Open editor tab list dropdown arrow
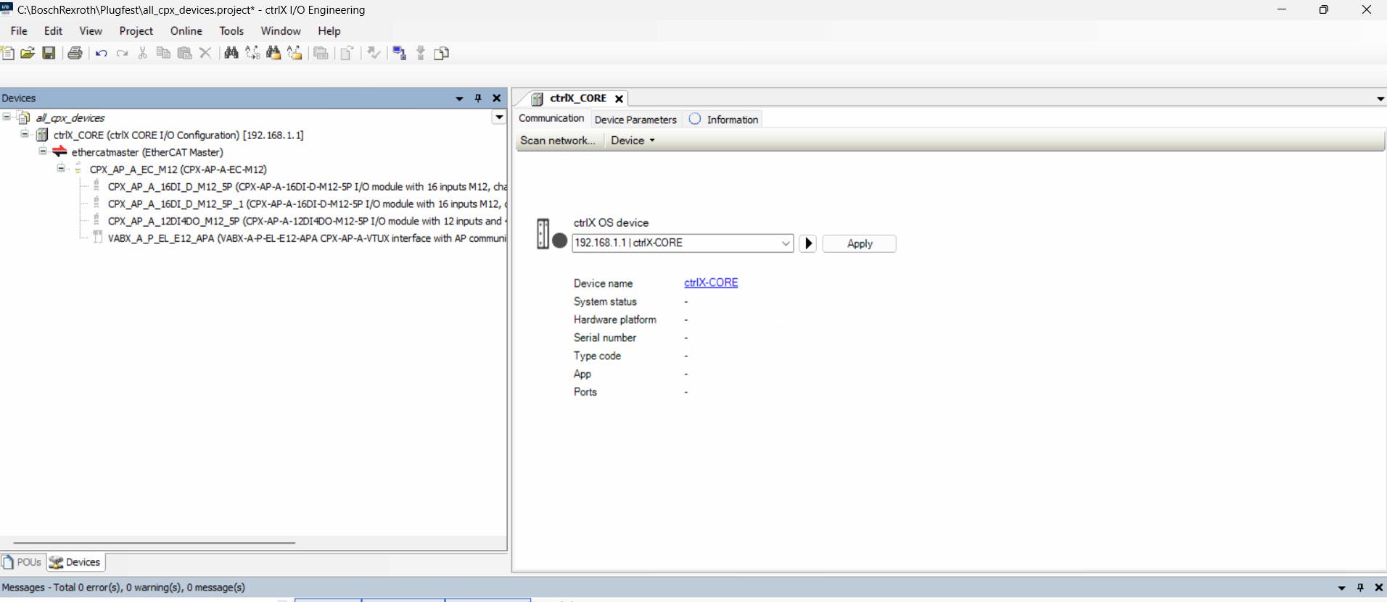Screen dimensions: 1387x602 pyautogui.click(x=1380, y=99)
